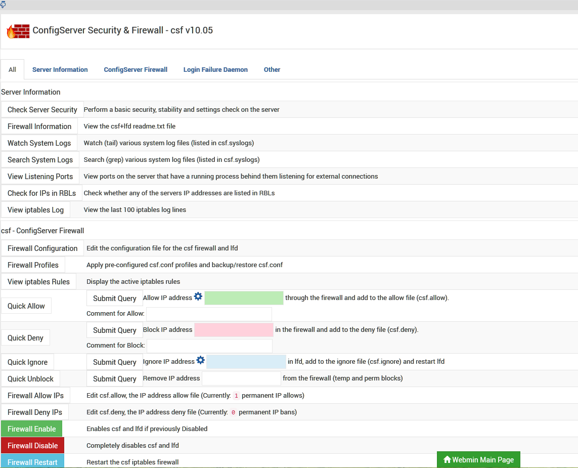Image resolution: width=578 pixels, height=468 pixels.
Task: Click the Comment for Block text field
Action: pyautogui.click(x=209, y=345)
